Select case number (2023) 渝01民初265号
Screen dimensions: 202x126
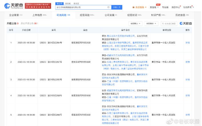pos(51,80)
